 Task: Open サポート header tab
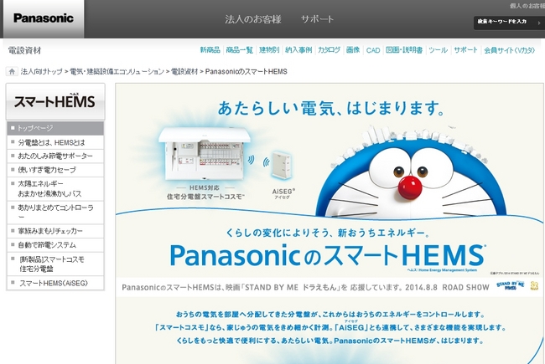tap(317, 19)
